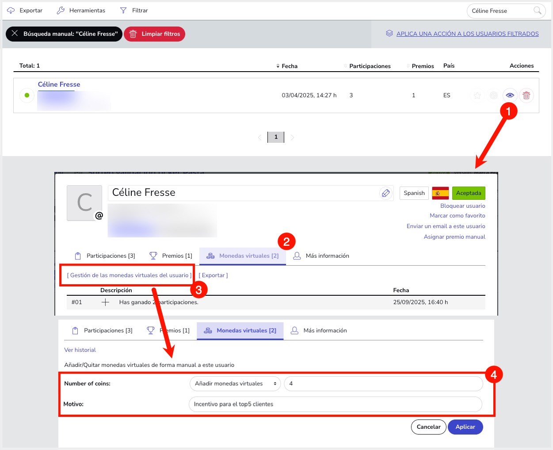Click the Gestión de las monedas virtuales link
This screenshot has height=450, width=553.
[x=129, y=275]
